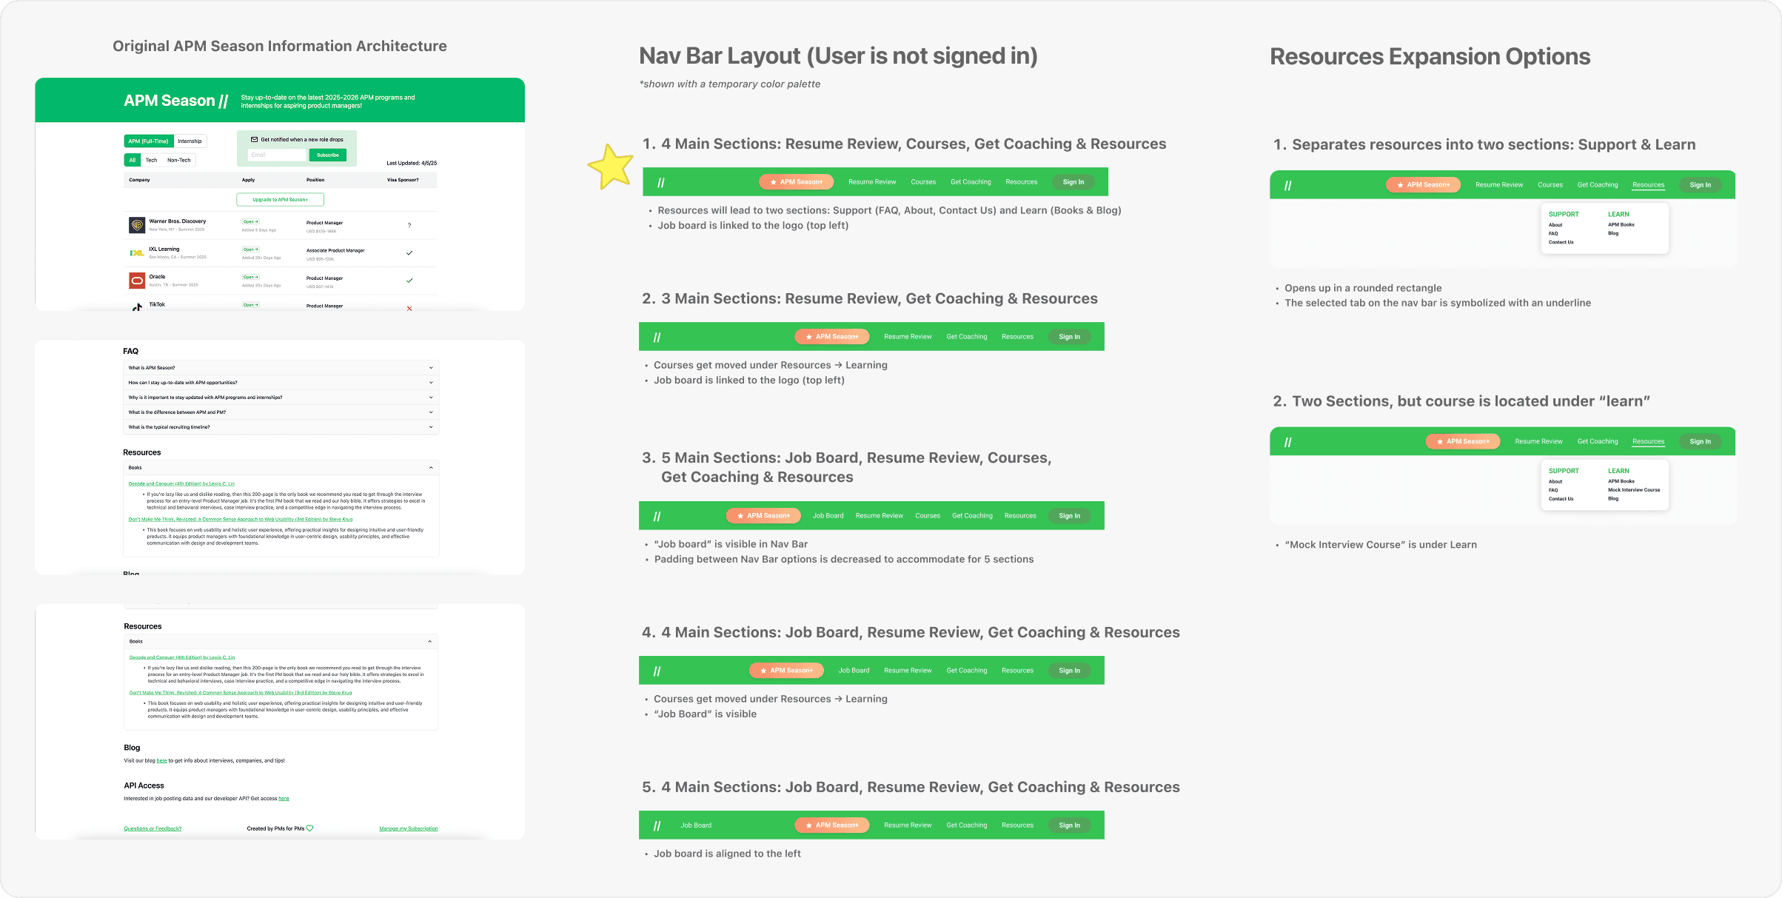Select the Tech filter option
This screenshot has height=898, width=1782.
(x=151, y=160)
